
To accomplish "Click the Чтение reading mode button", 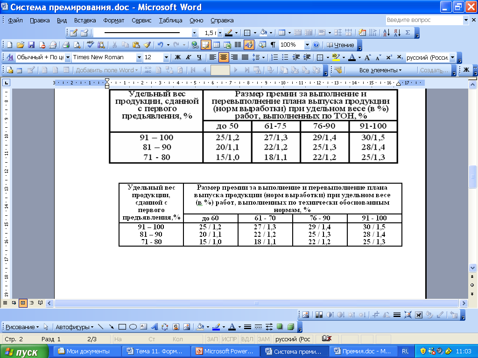I will (340, 45).
